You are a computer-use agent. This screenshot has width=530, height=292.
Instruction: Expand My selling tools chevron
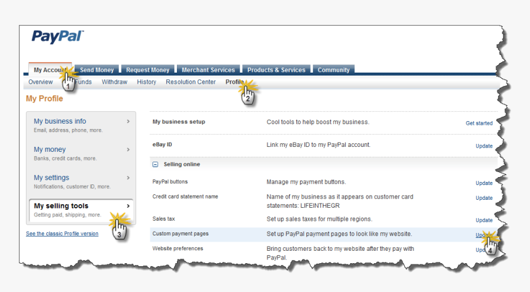[128, 206]
